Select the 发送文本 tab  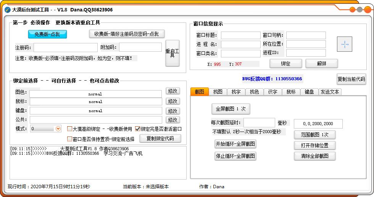coord(330,92)
